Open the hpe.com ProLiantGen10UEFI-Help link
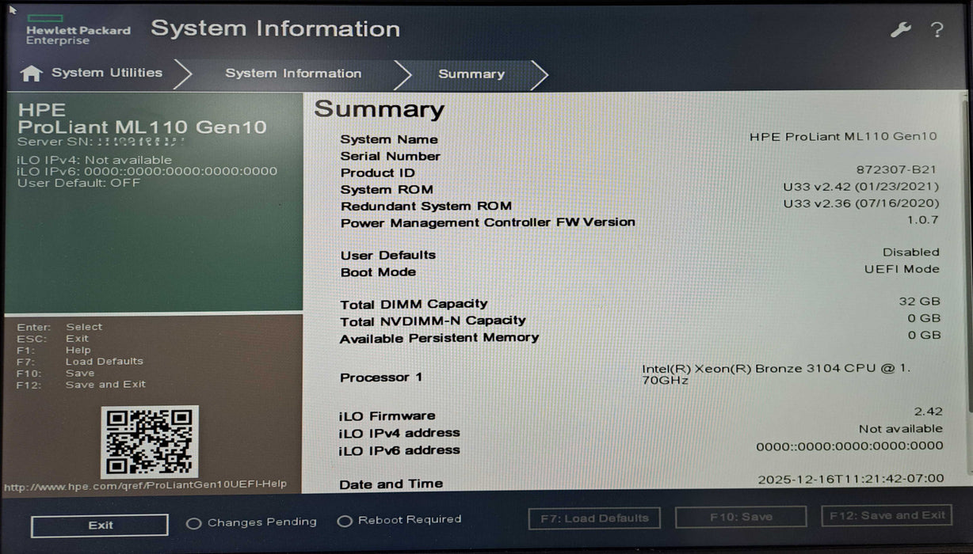 (146, 484)
